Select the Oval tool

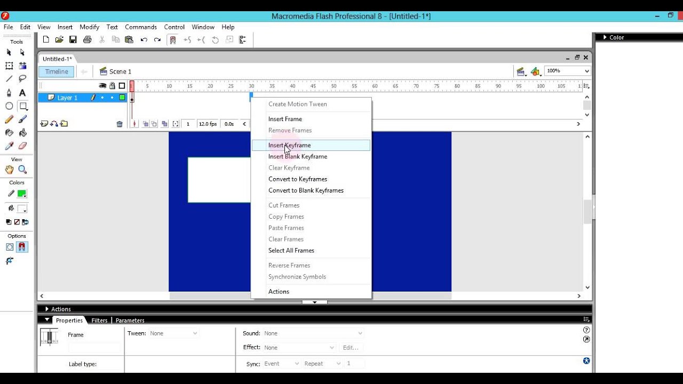click(x=9, y=106)
